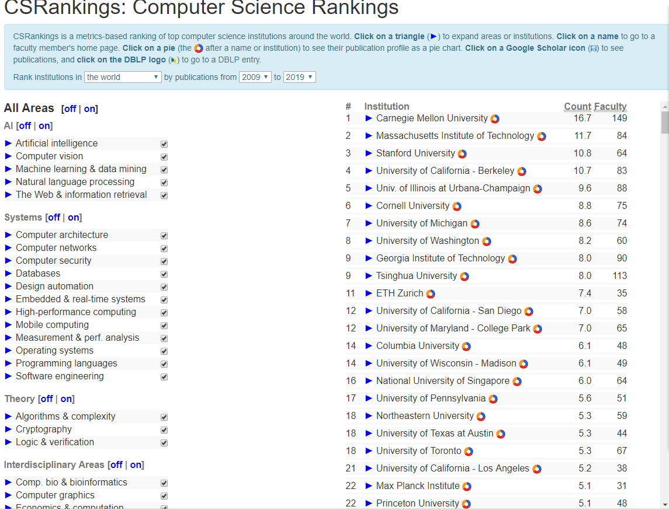Open Georgia Institute of Technology's pie icon
The image size is (669, 510).
tap(512, 259)
